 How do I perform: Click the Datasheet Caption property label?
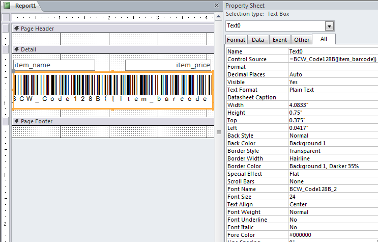(x=252, y=97)
